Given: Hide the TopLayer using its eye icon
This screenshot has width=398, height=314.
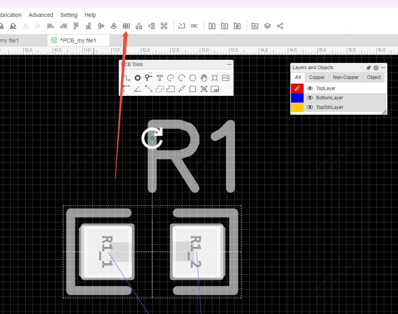Looking at the screenshot, I should 310,88.
